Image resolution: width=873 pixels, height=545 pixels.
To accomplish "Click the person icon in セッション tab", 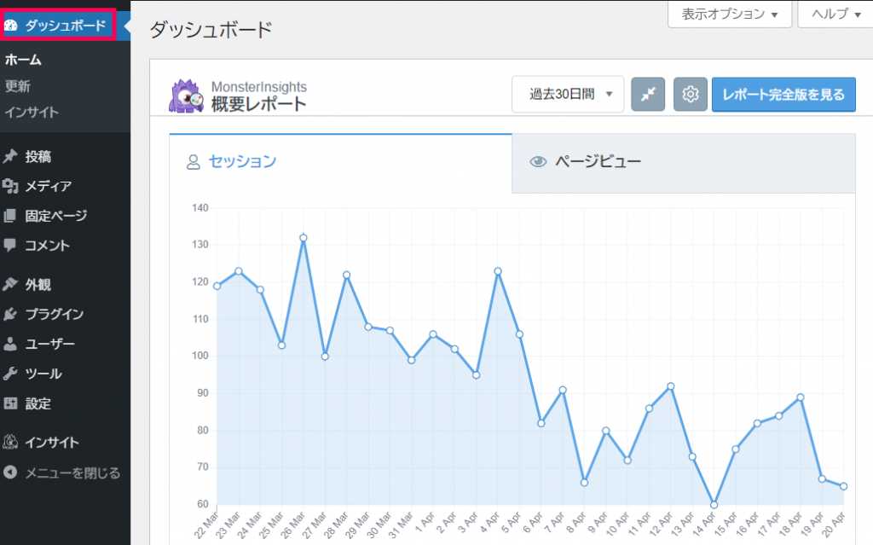I will pos(194,162).
